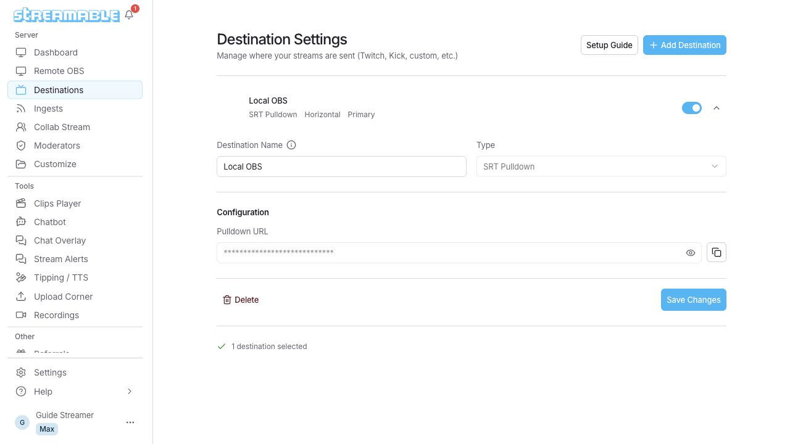Click the Settings gear icon
790x444 pixels.
coord(21,372)
